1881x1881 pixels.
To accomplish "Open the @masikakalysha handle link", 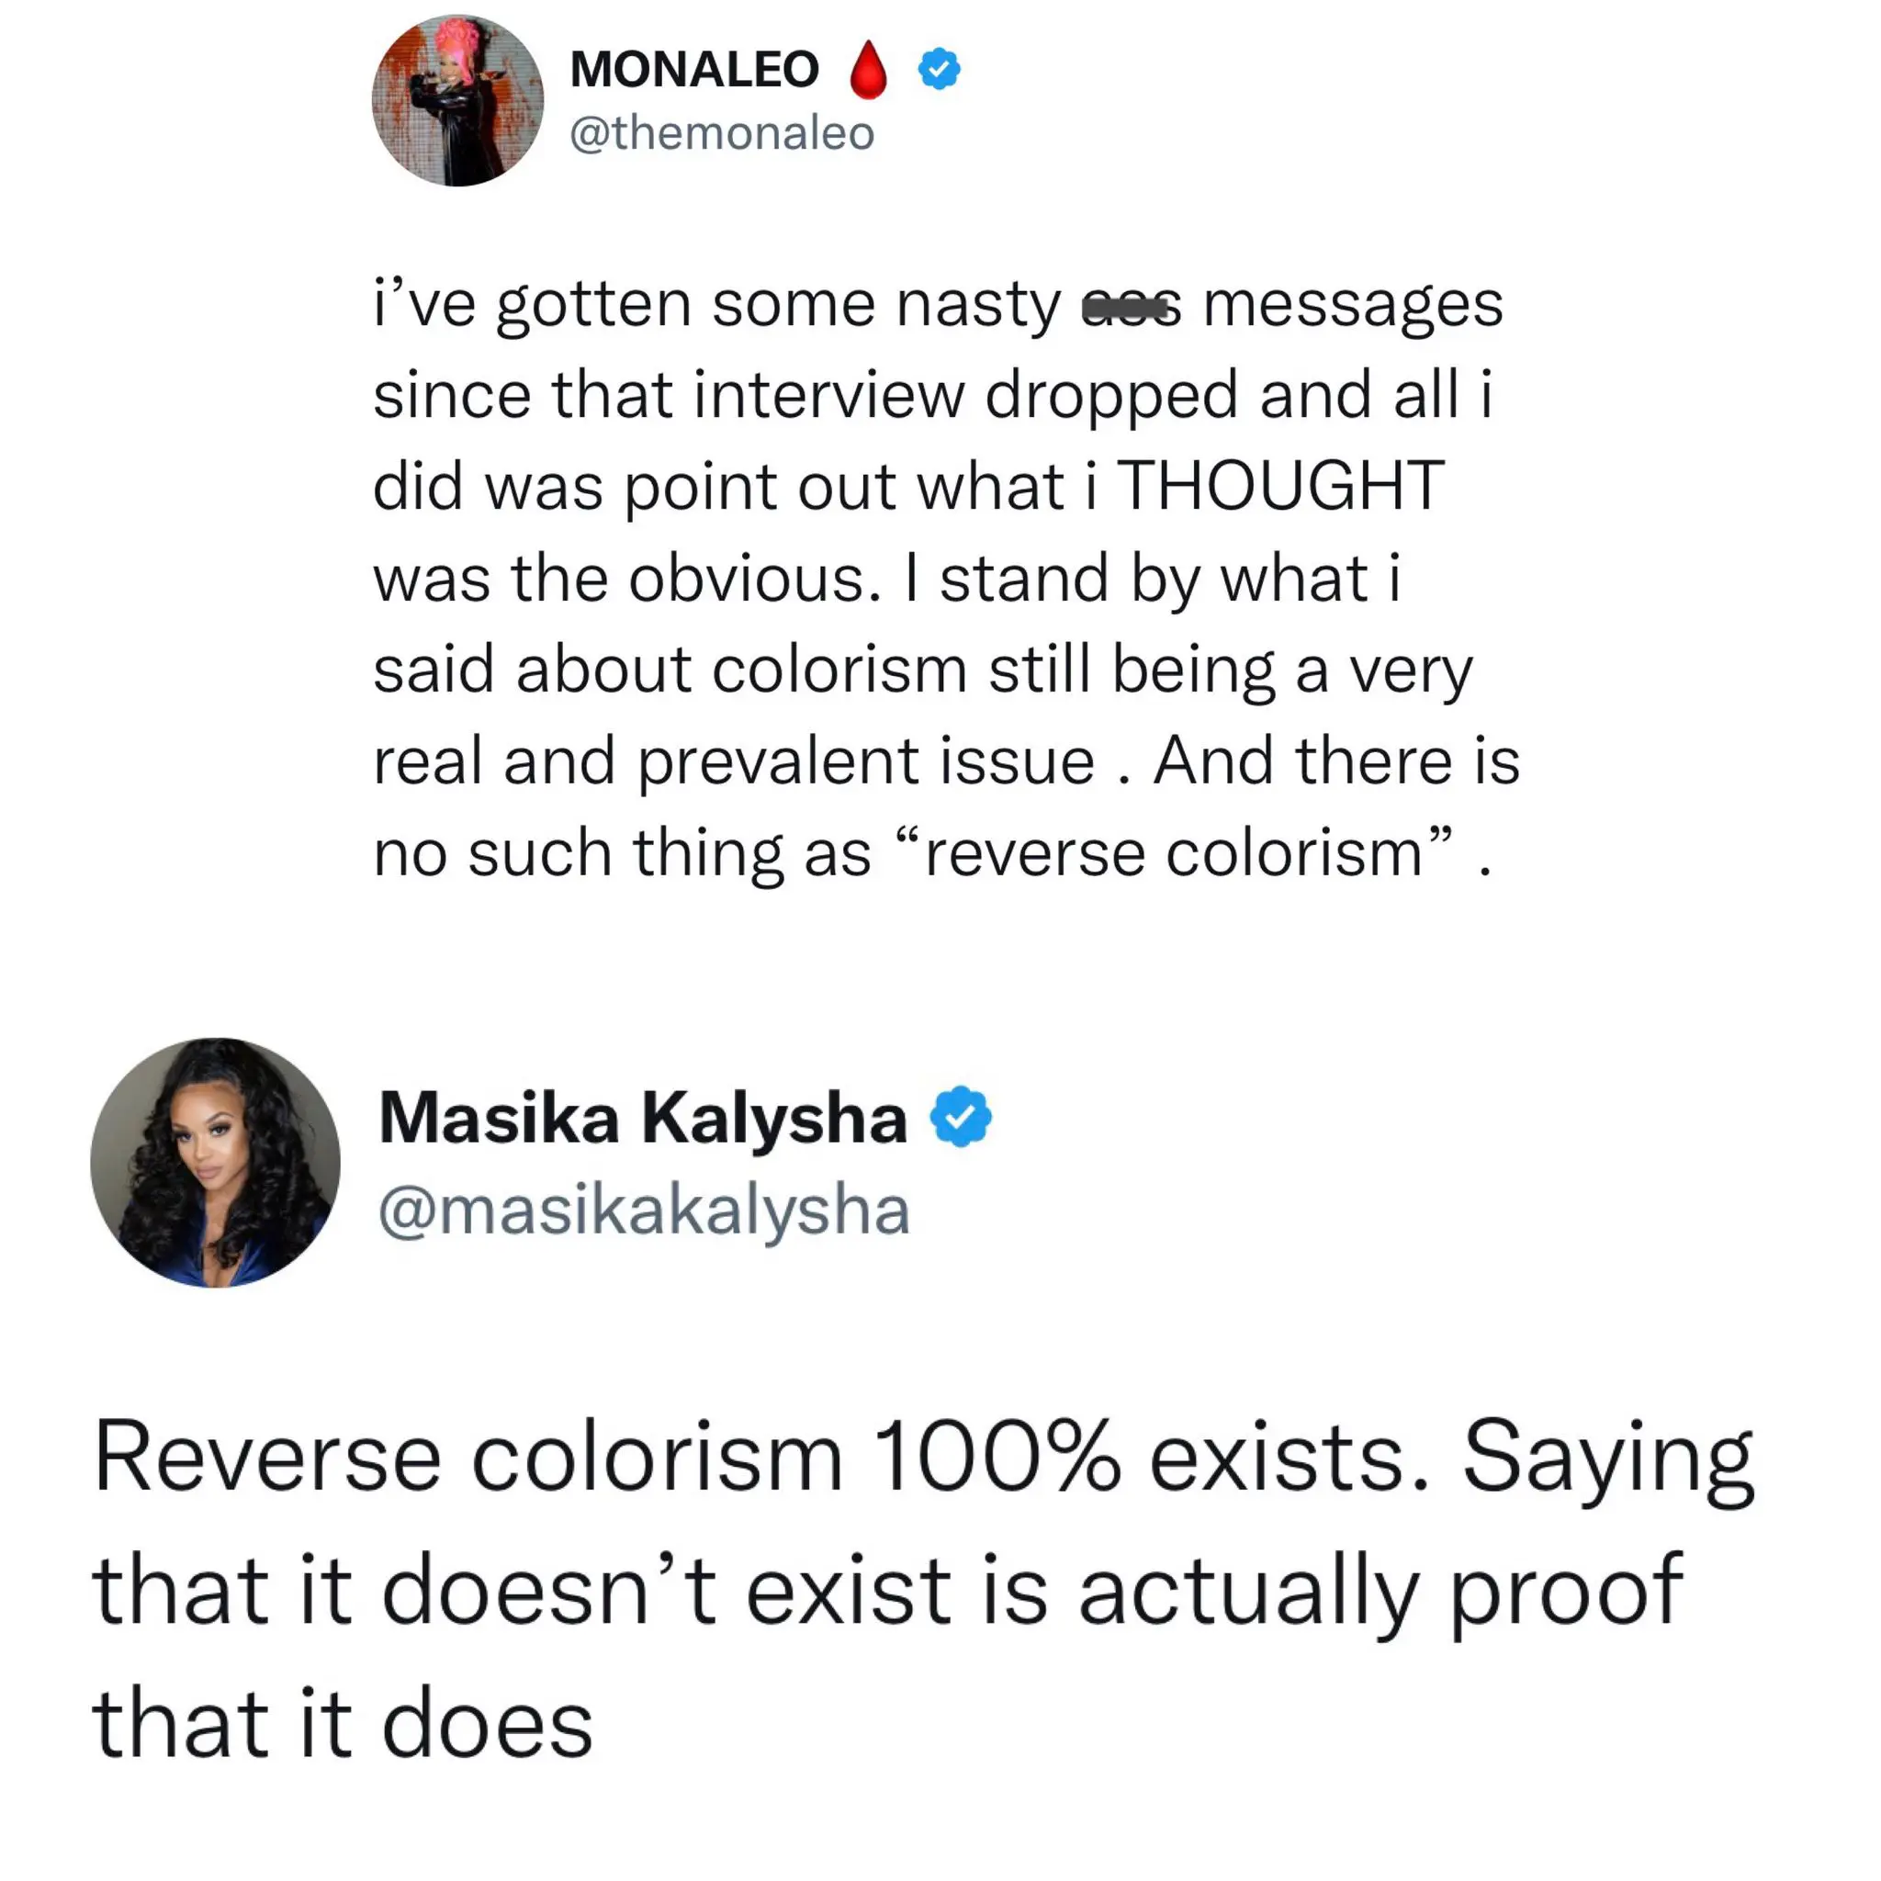I will [644, 1211].
